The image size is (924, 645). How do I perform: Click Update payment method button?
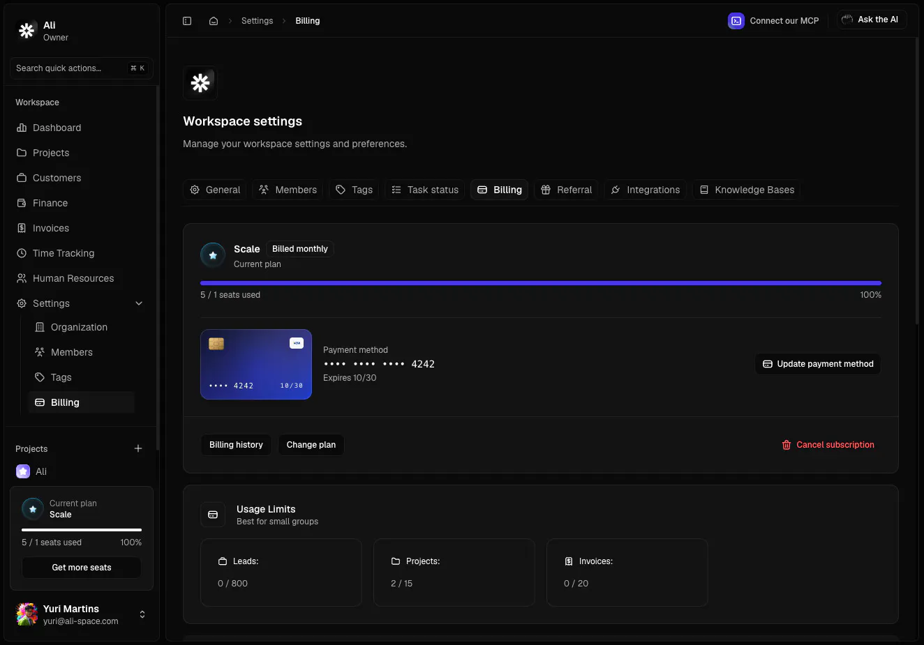(x=818, y=364)
